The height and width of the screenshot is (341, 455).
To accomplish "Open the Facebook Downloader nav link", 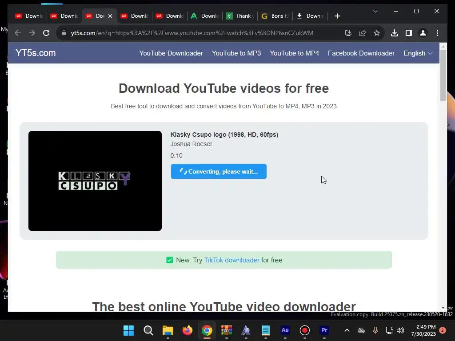I will point(361,53).
